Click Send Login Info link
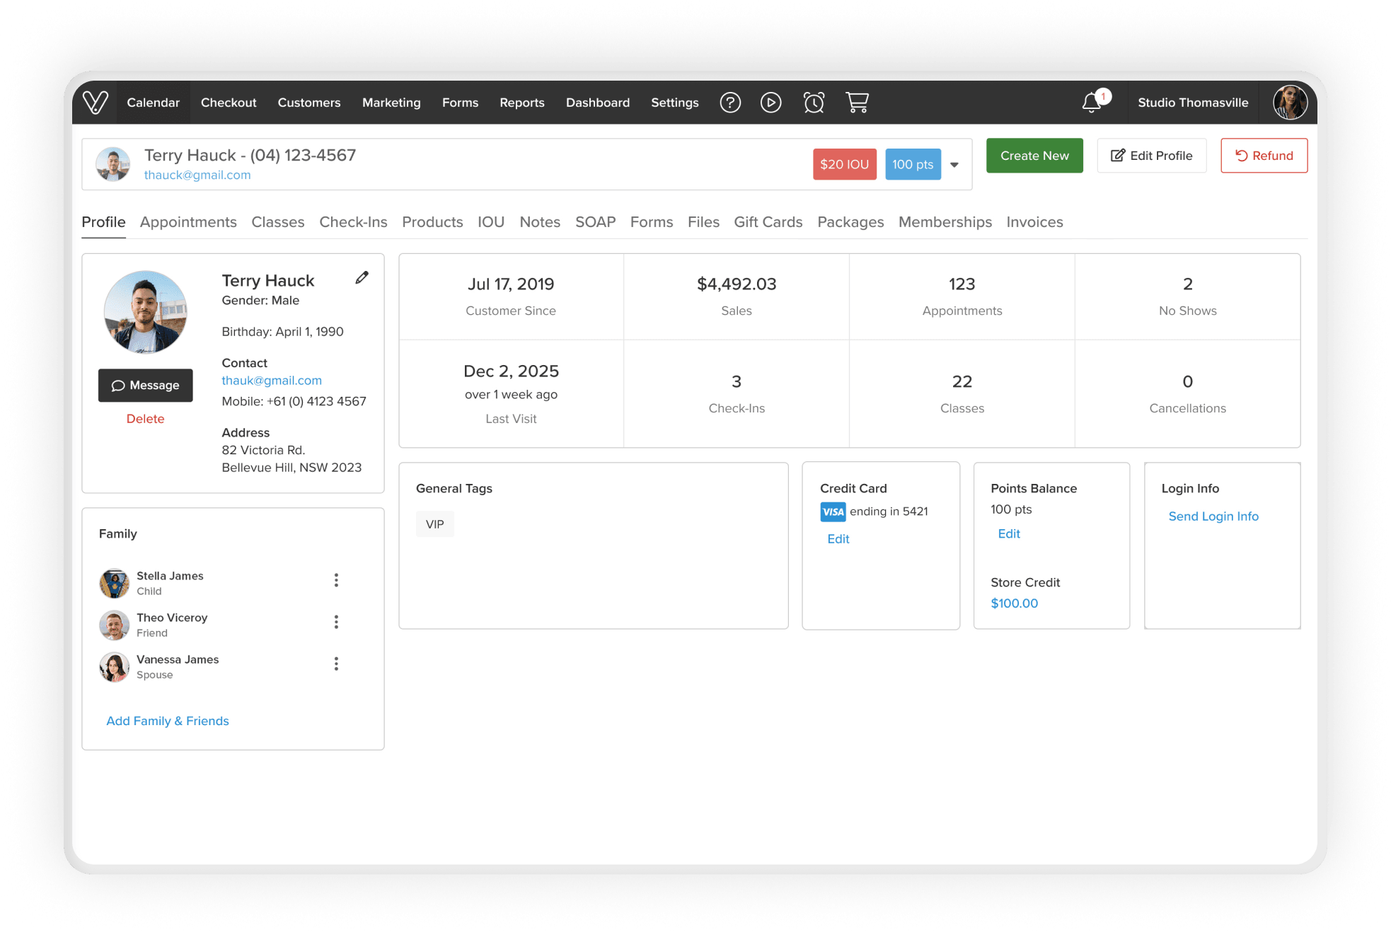 coord(1213,516)
